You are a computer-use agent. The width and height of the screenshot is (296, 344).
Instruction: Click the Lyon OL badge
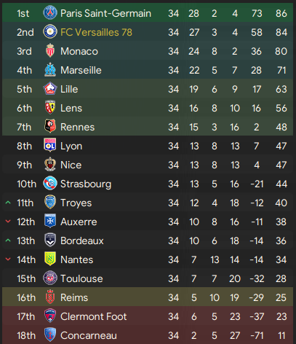[50, 145]
